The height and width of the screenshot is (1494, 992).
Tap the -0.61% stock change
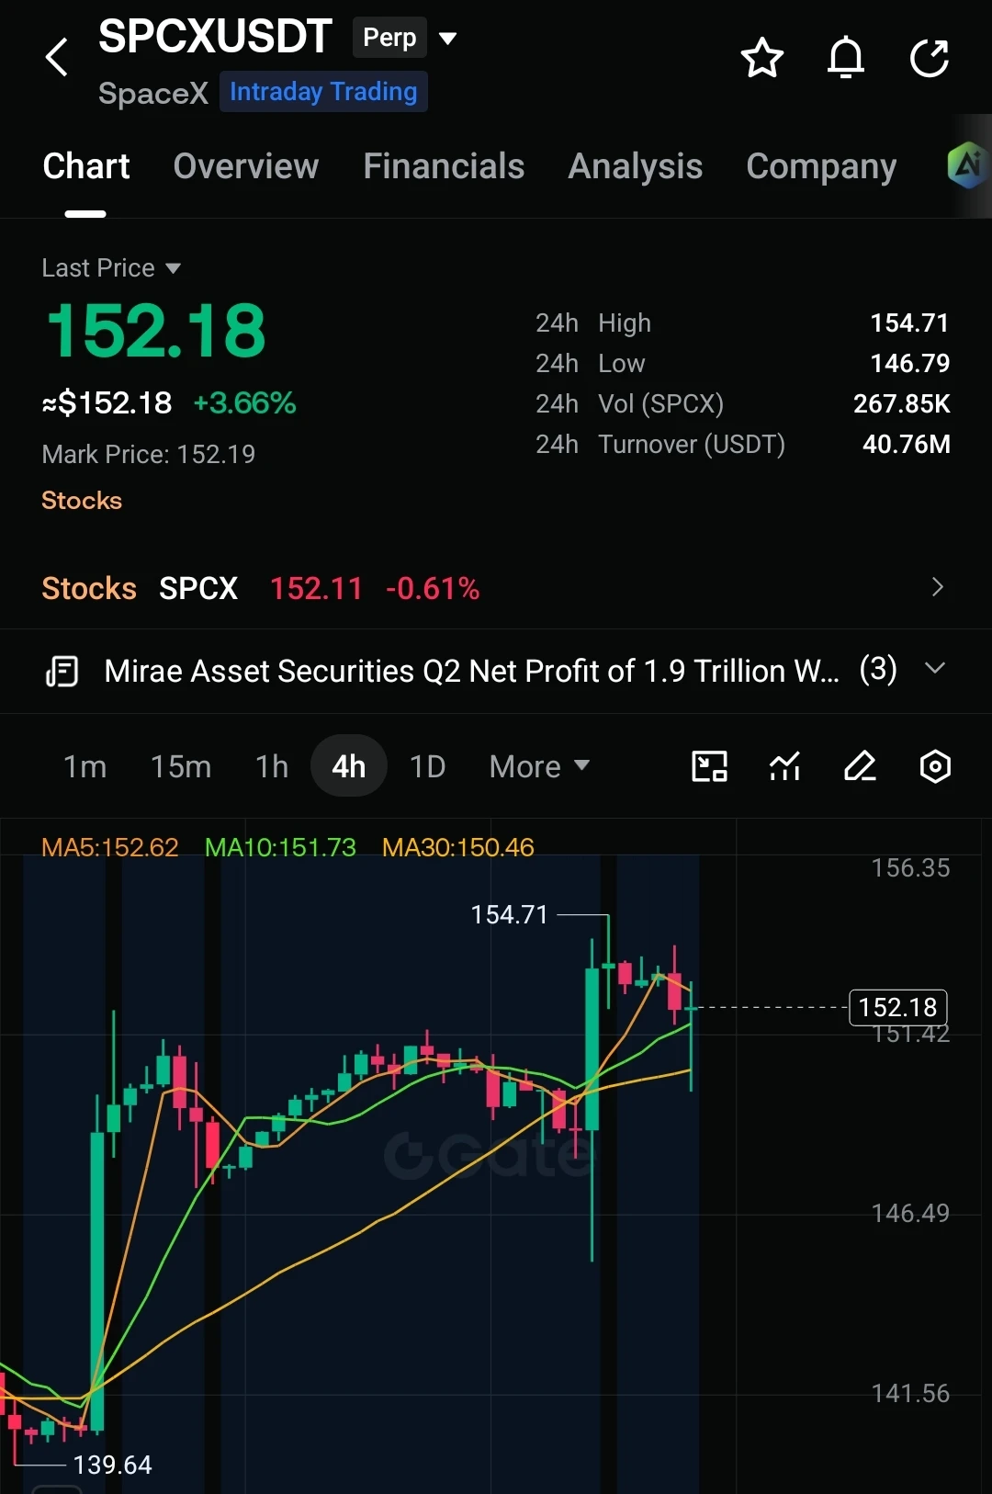[x=433, y=588]
